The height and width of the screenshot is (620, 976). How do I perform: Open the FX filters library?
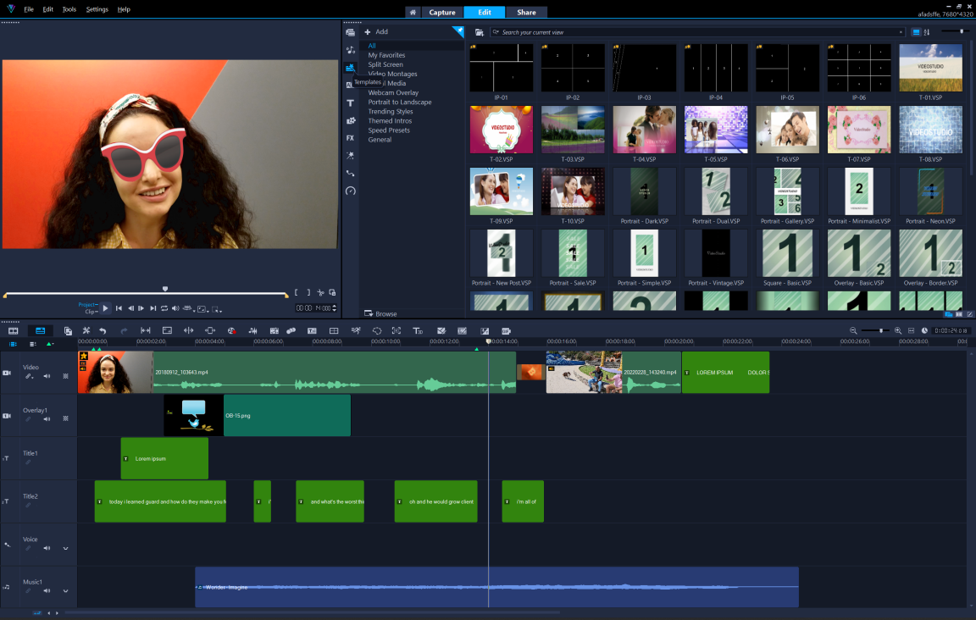coord(350,138)
